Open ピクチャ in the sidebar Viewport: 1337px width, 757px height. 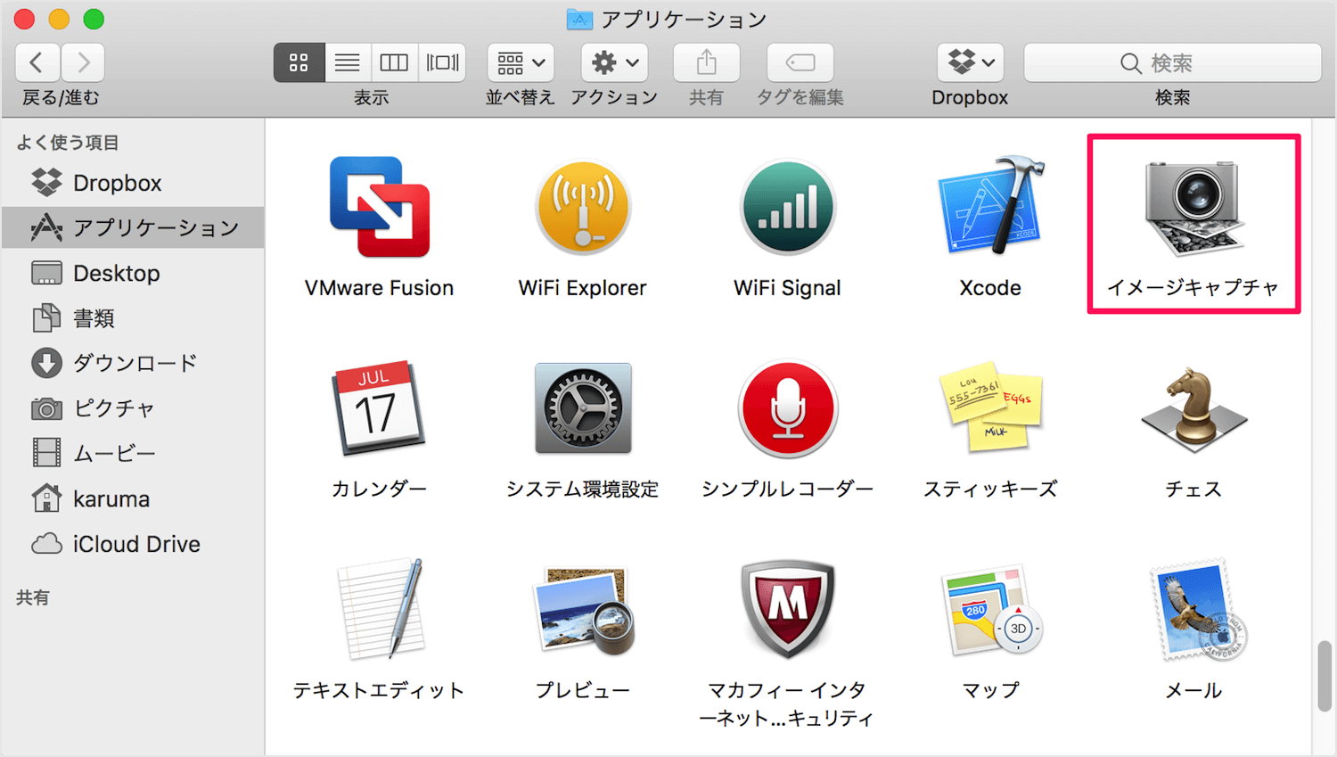coord(134,408)
